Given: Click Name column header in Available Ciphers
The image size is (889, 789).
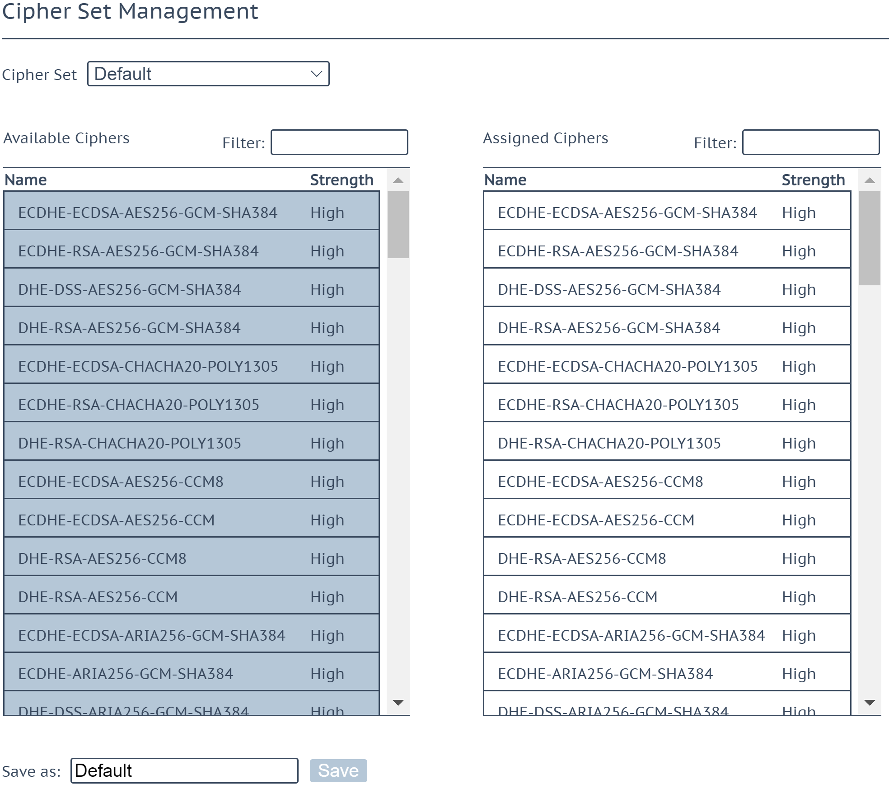Looking at the screenshot, I should coord(26,180).
